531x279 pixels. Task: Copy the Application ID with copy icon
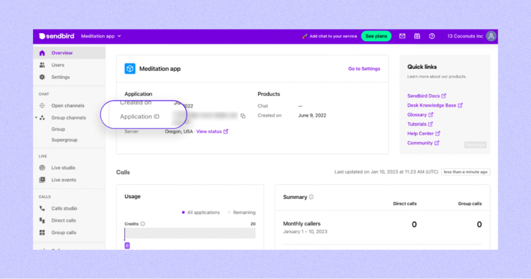[x=243, y=116]
